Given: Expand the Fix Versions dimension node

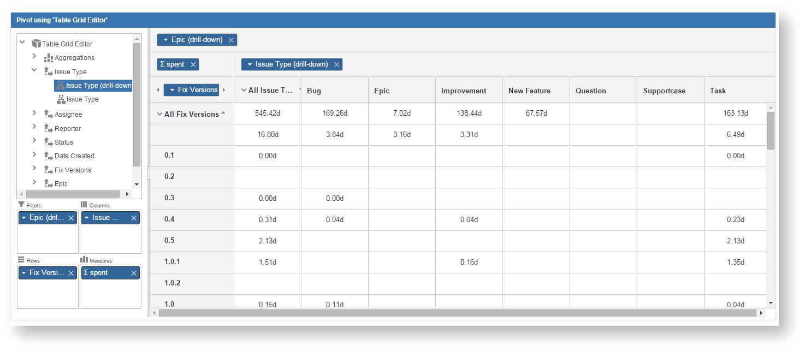Looking at the screenshot, I should (x=34, y=169).
